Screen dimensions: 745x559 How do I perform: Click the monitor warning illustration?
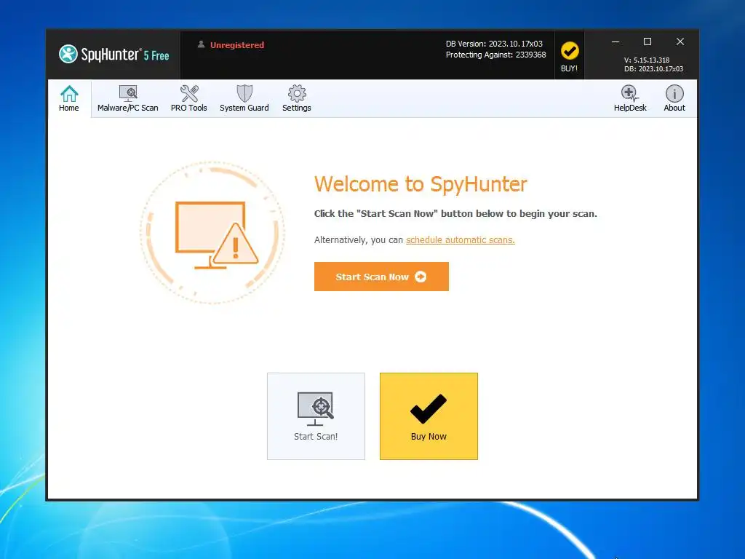pyautogui.click(x=212, y=232)
